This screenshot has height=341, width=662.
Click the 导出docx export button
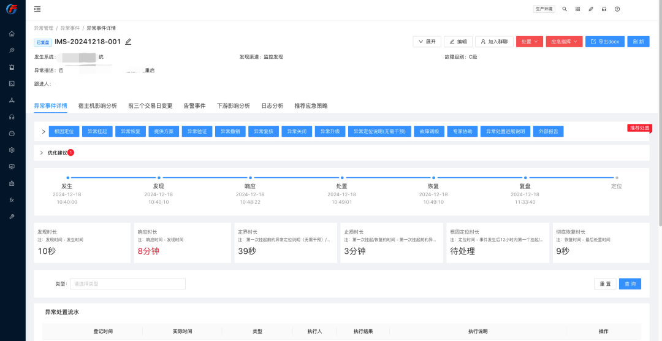(604, 42)
